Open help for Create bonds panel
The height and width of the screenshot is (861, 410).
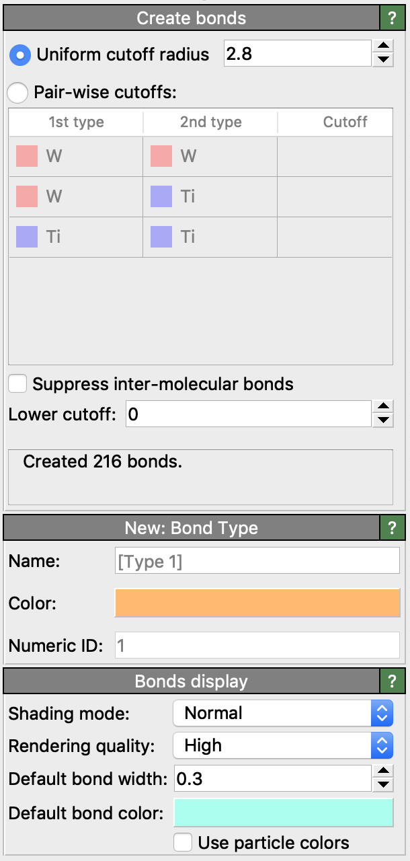pyautogui.click(x=392, y=18)
